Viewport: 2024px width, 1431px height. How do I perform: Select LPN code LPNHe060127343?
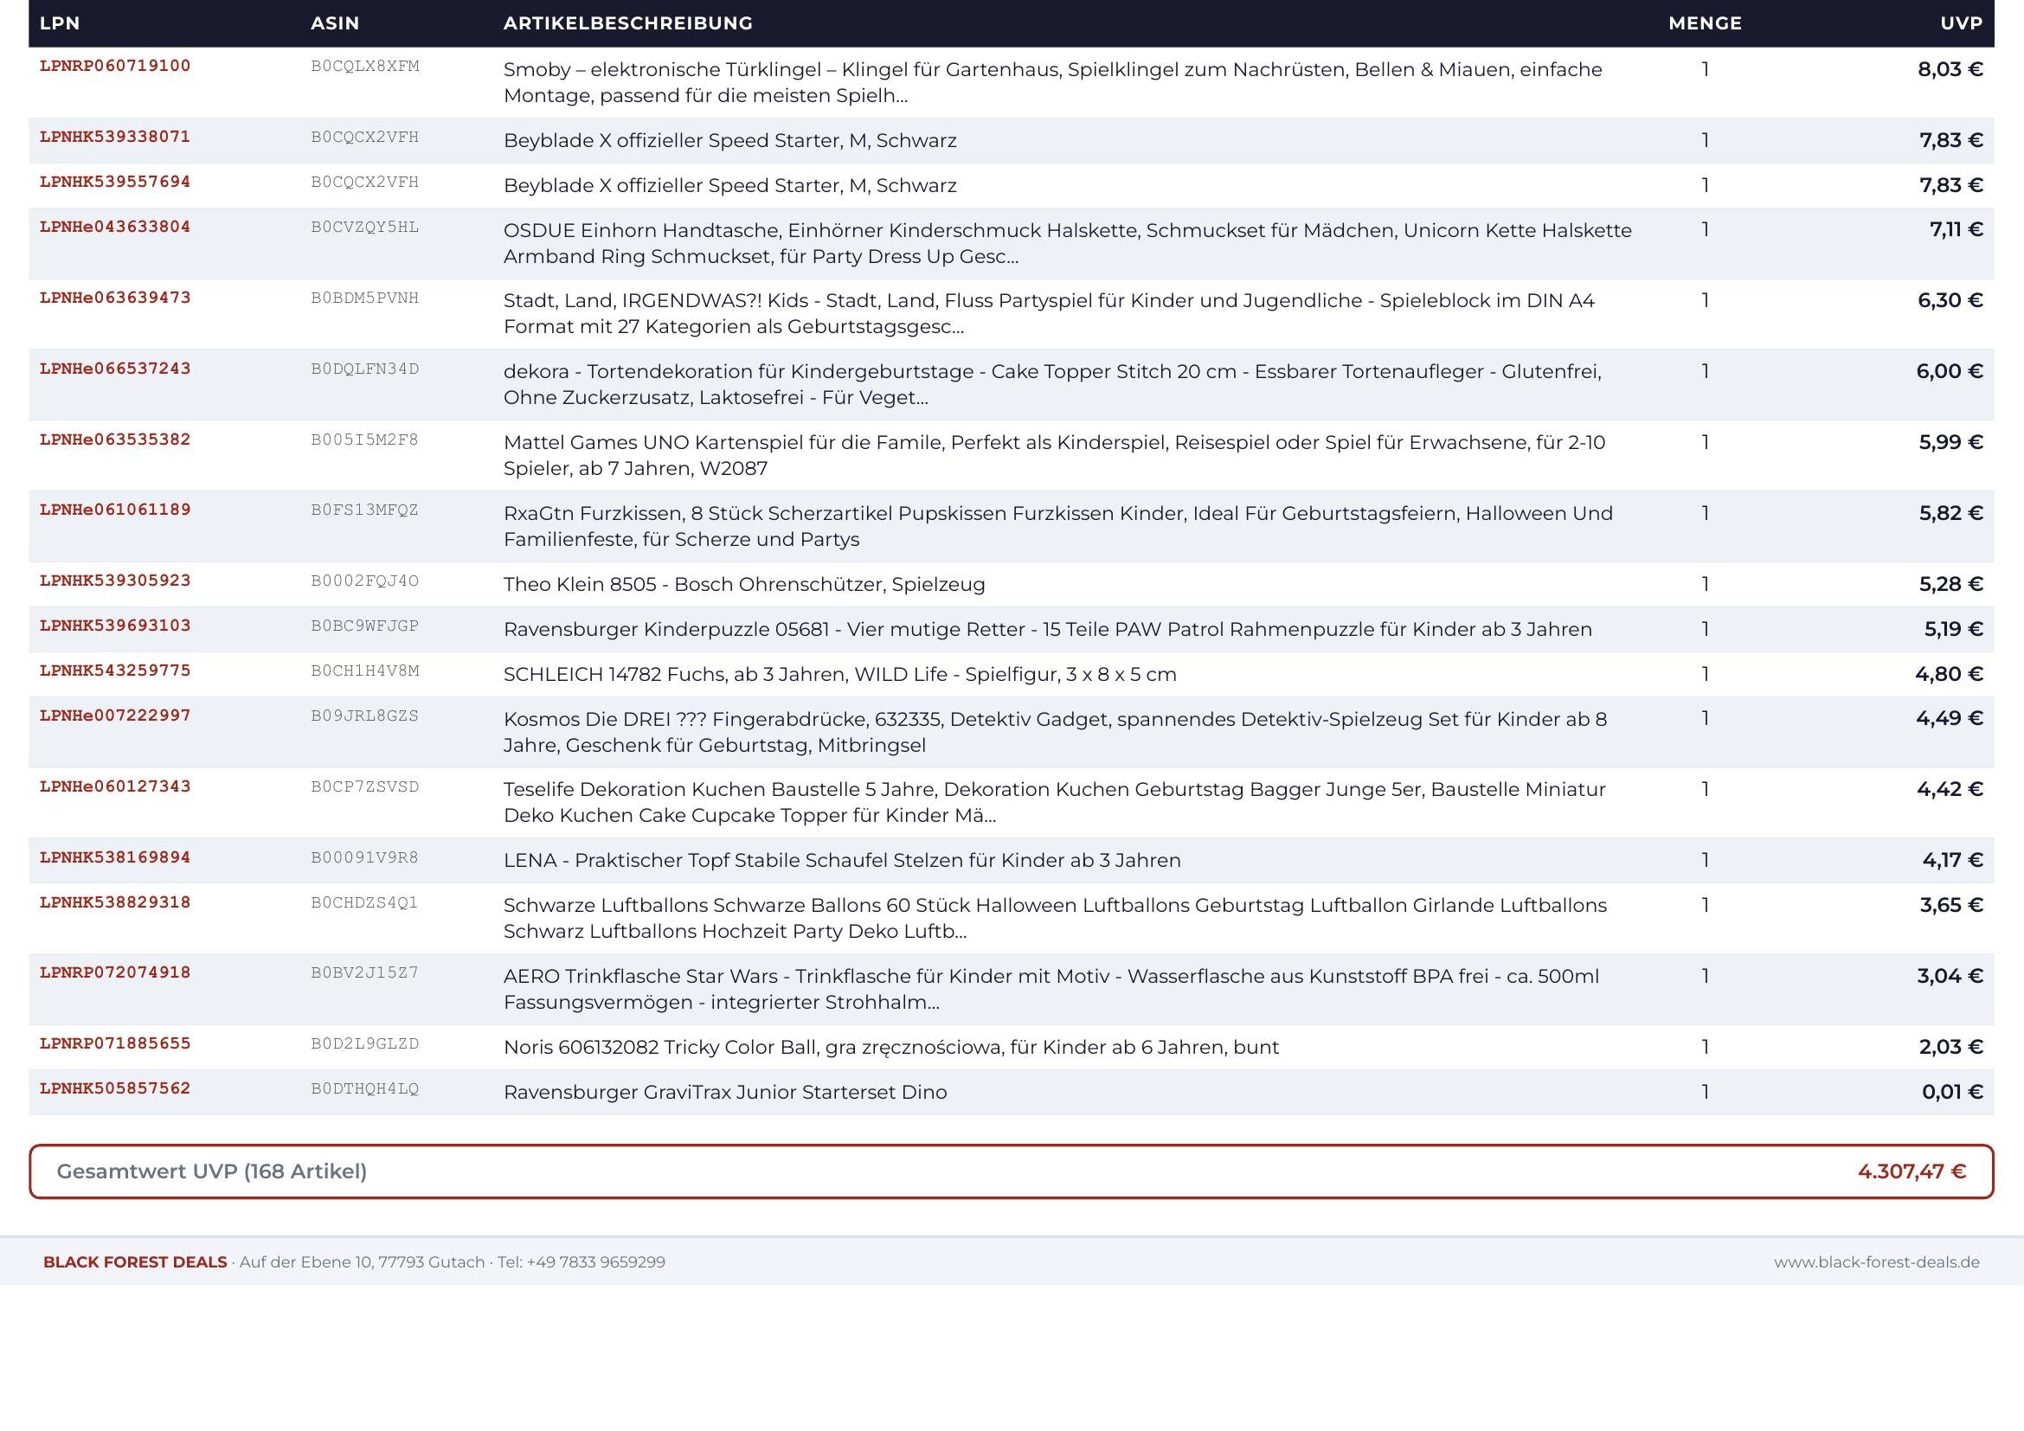(x=114, y=786)
